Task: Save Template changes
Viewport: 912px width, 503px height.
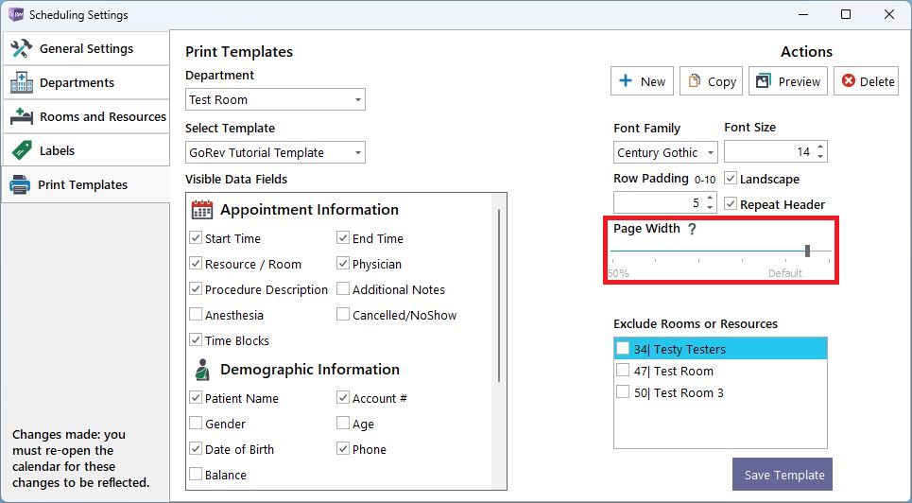Action: [783, 474]
